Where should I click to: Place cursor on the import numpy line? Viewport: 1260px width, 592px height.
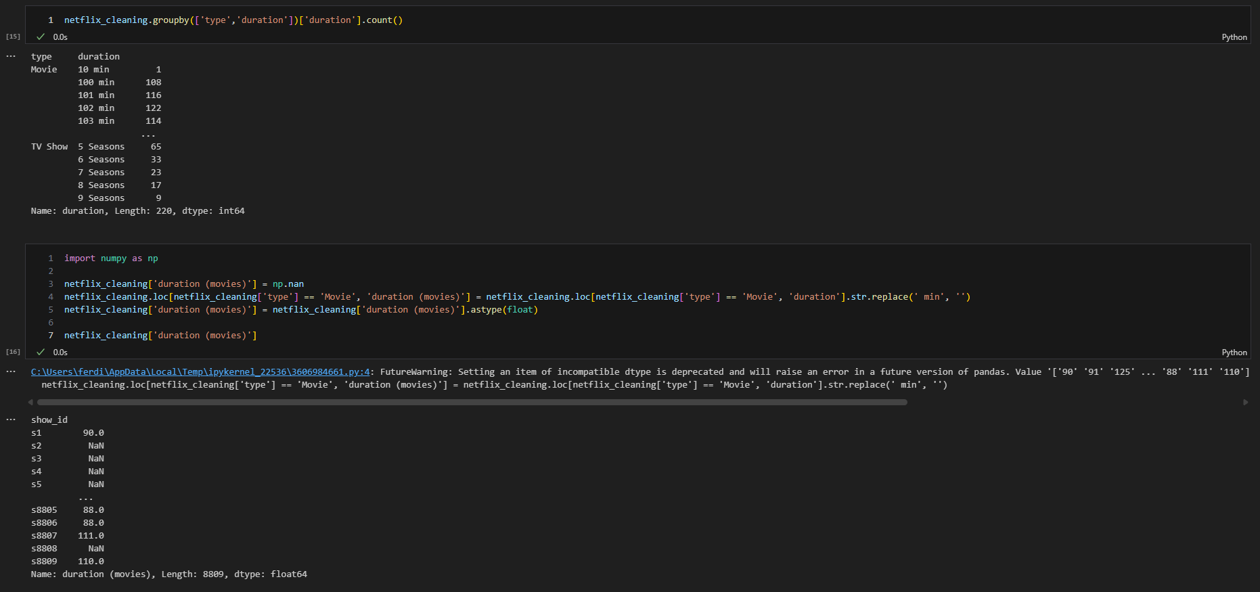point(111,258)
